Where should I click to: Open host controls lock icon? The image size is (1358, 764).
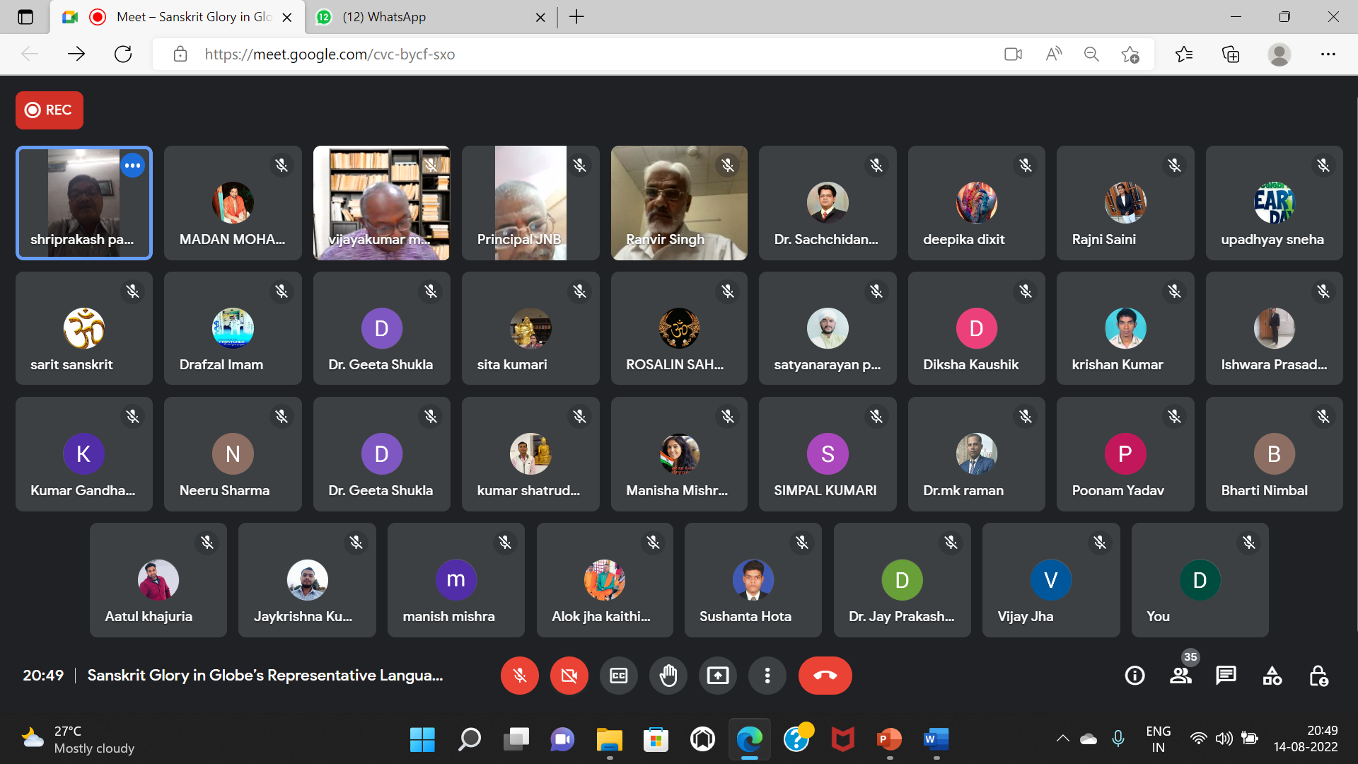coord(1318,676)
